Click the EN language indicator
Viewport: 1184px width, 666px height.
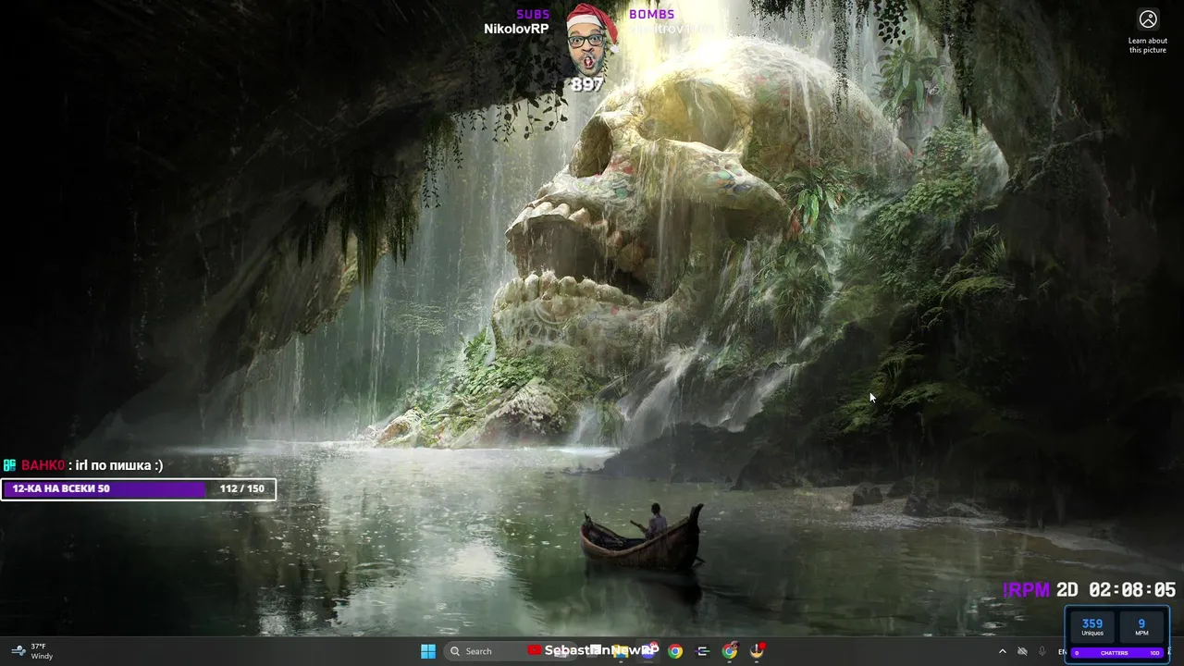coord(1062,652)
